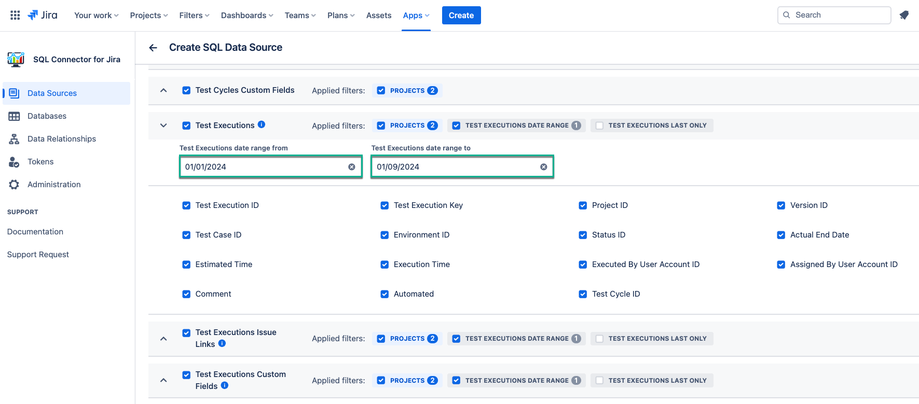Open the Jira app switcher grid icon
The image size is (919, 404).
point(15,15)
